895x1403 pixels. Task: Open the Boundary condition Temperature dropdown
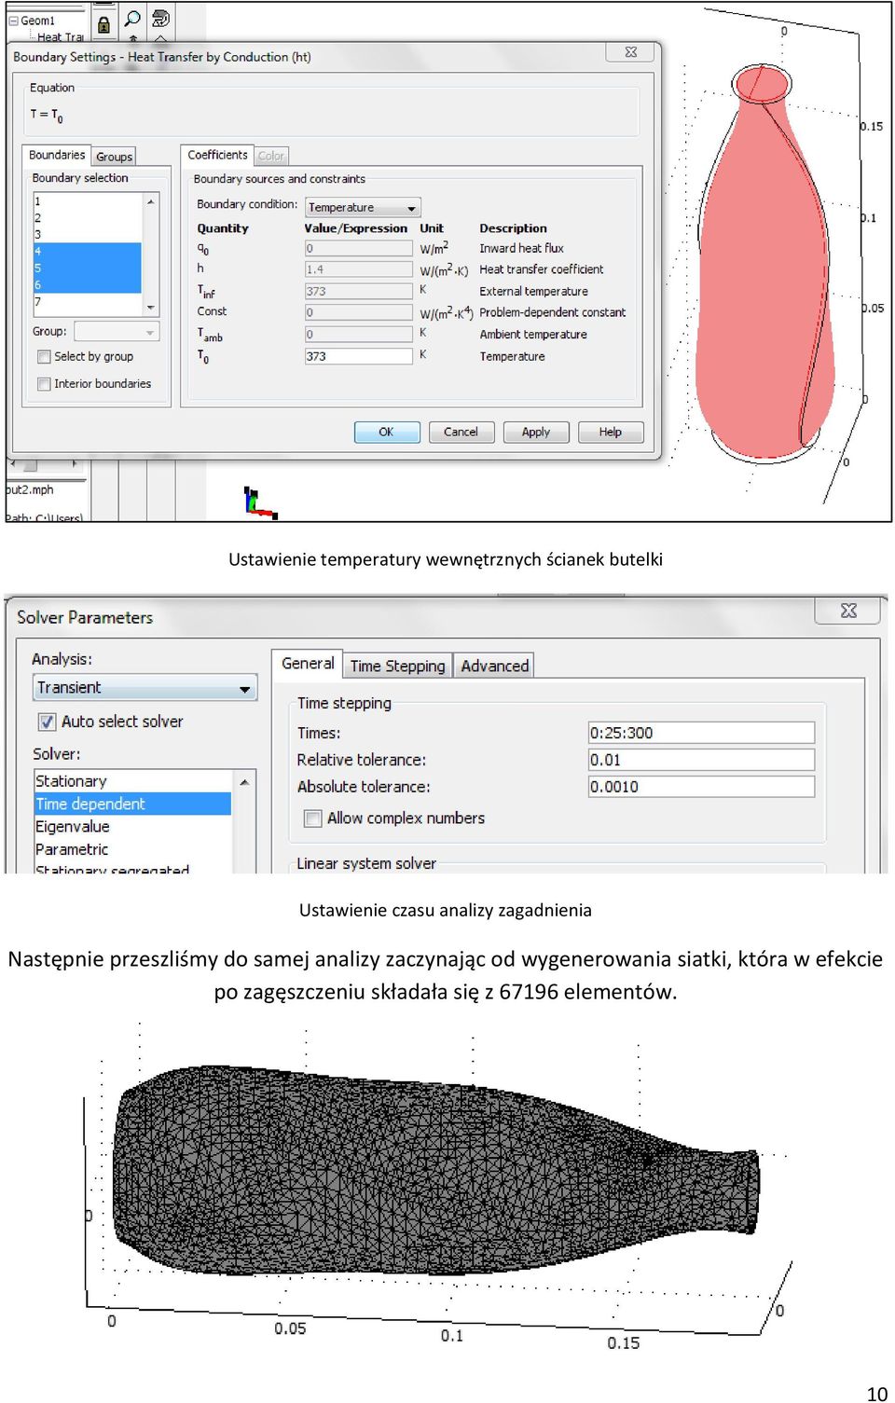tap(364, 207)
